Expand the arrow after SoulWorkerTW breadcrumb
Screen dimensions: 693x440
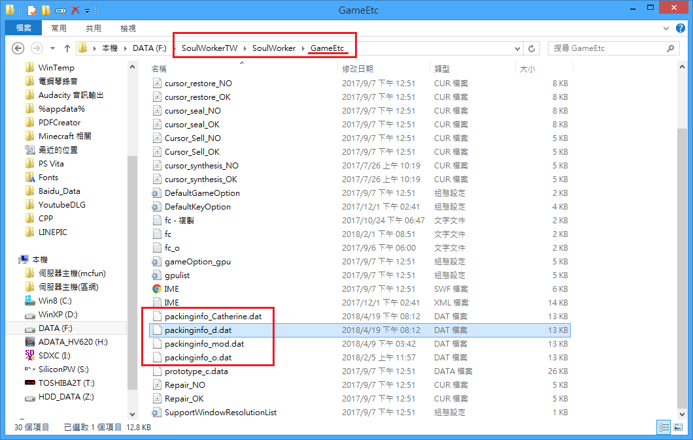245,48
